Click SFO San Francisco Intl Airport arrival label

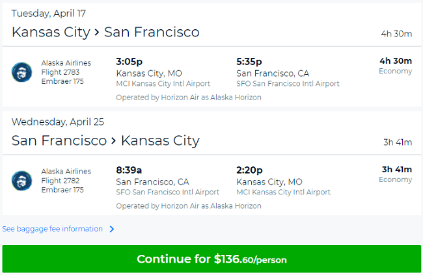pyautogui.click(x=288, y=84)
